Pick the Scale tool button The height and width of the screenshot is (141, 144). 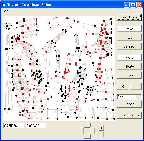[x=129, y=75]
